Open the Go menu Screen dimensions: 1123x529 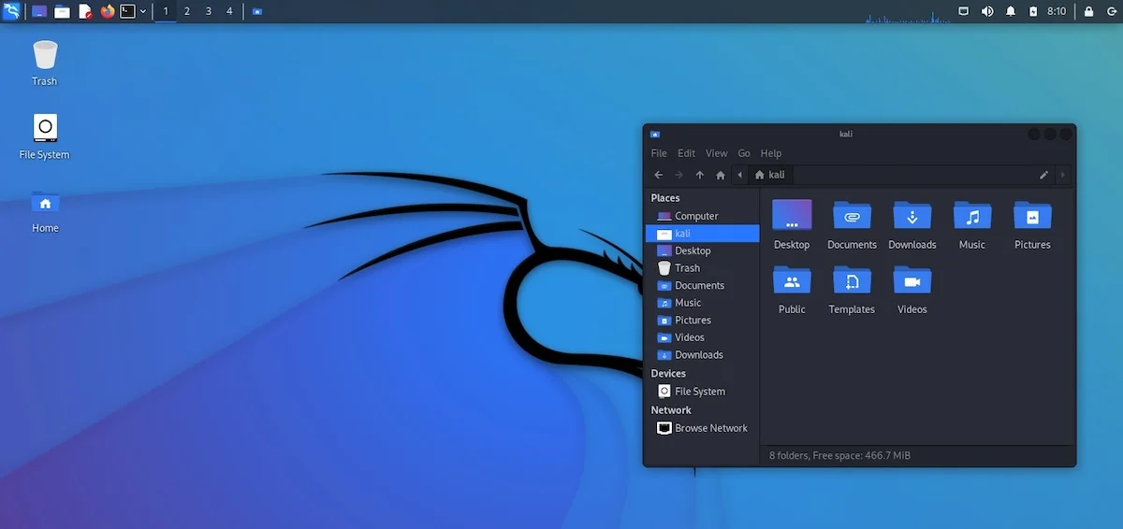pos(744,153)
